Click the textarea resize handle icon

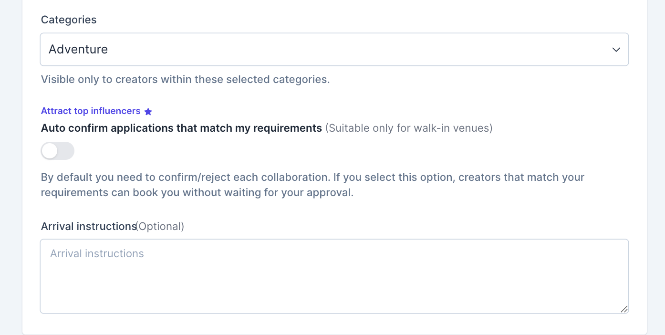tap(624, 309)
